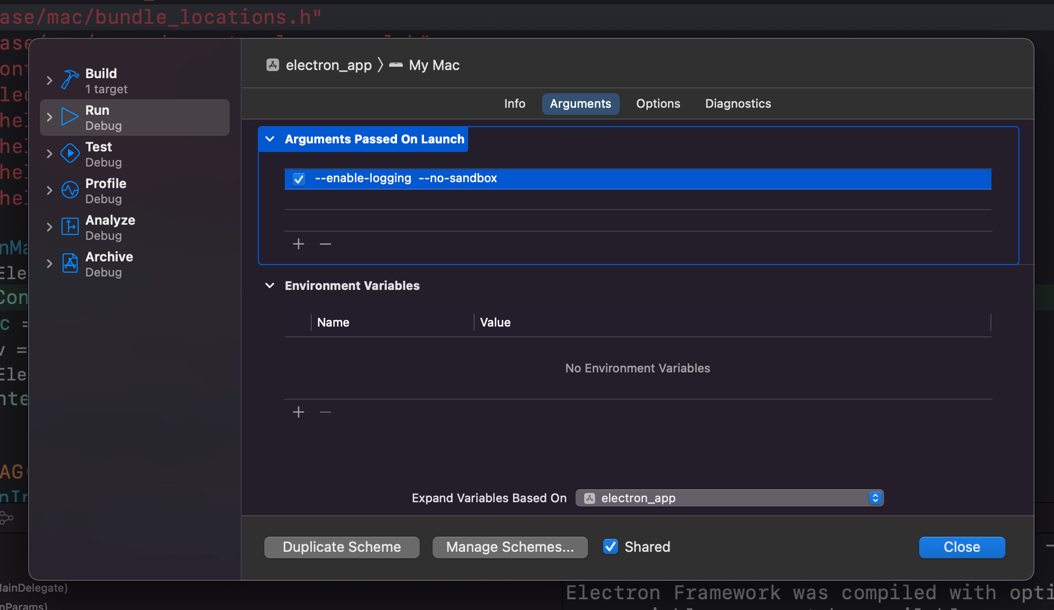Expand the Run action chevron
The height and width of the screenshot is (610, 1054).
50,117
